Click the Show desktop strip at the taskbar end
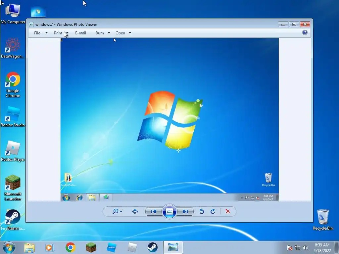 [336, 248]
